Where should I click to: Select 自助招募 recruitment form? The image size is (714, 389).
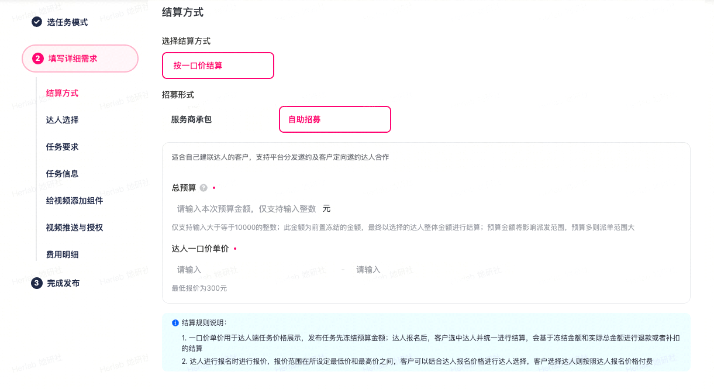334,119
